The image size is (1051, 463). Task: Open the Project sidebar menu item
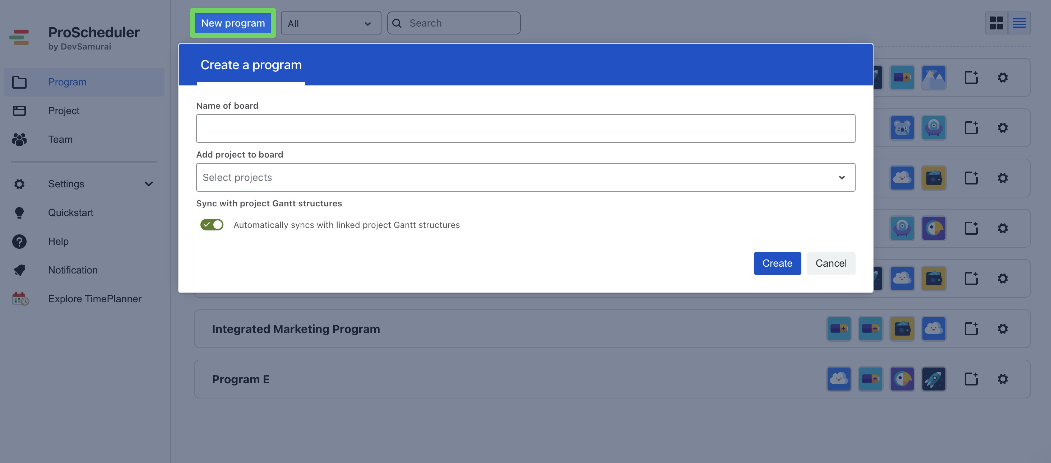(64, 111)
